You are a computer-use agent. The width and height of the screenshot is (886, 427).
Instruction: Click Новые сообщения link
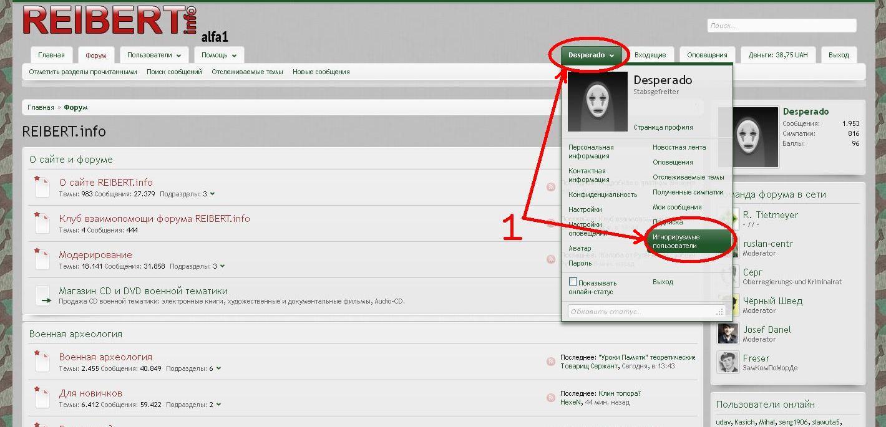click(321, 72)
